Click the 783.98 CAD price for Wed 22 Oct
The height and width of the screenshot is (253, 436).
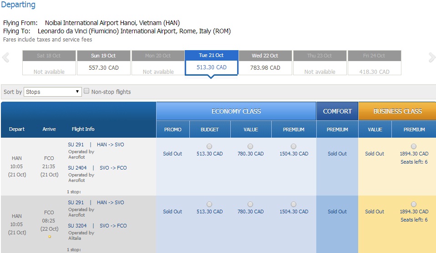265,68
